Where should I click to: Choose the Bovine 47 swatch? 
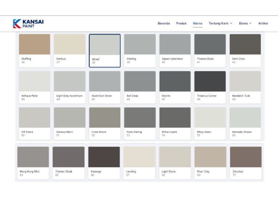[x=175, y=87]
